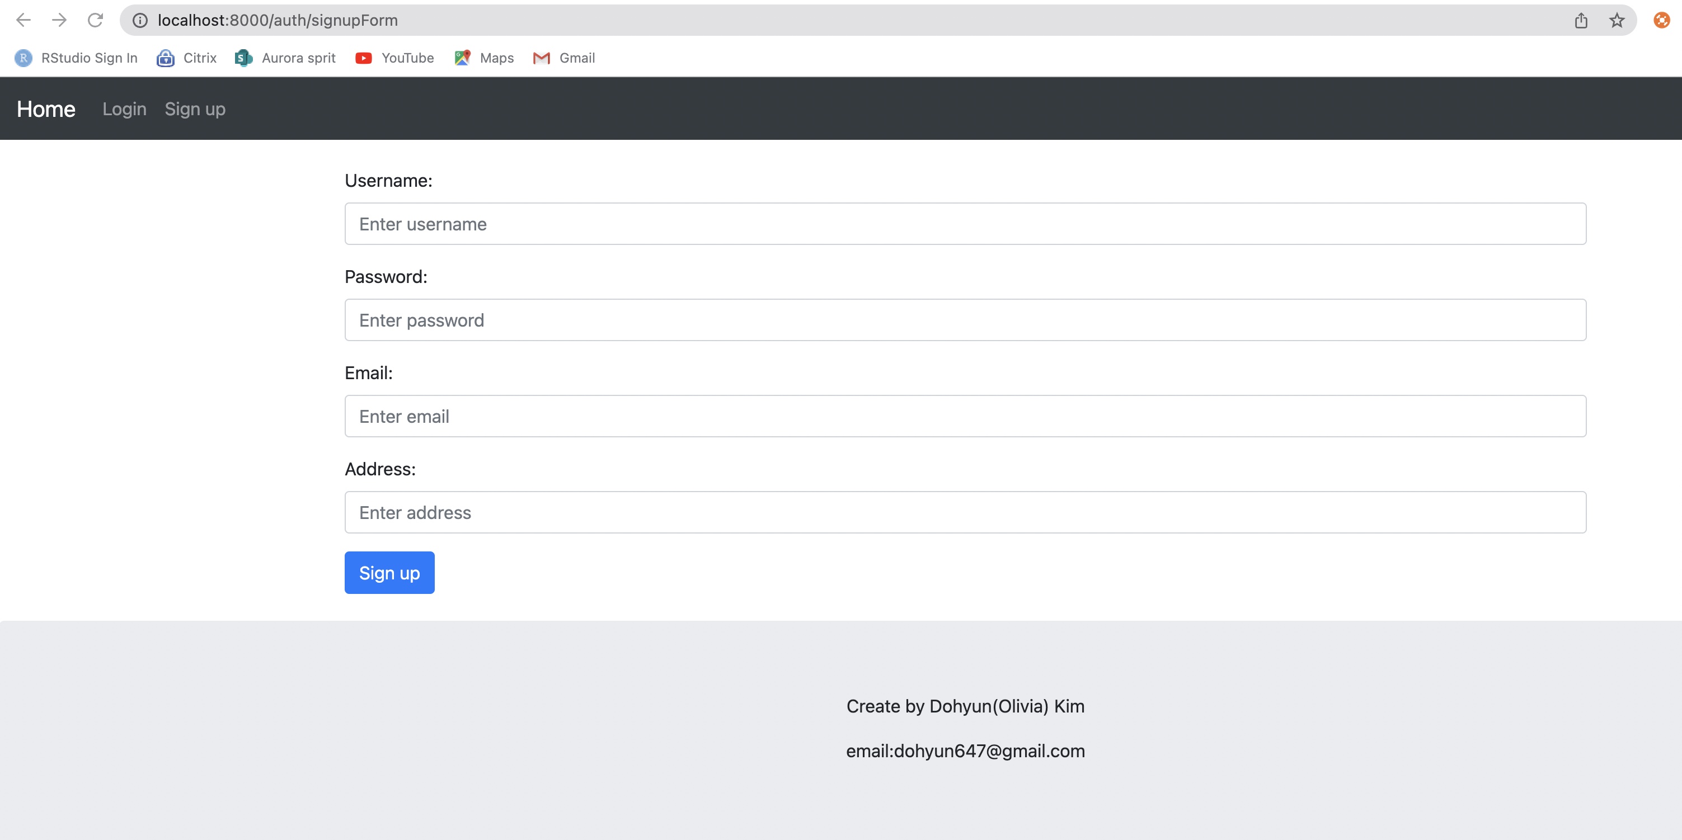1682x840 pixels.
Task: Open the Aurora sprit bookmark icon
Action: pos(243,58)
